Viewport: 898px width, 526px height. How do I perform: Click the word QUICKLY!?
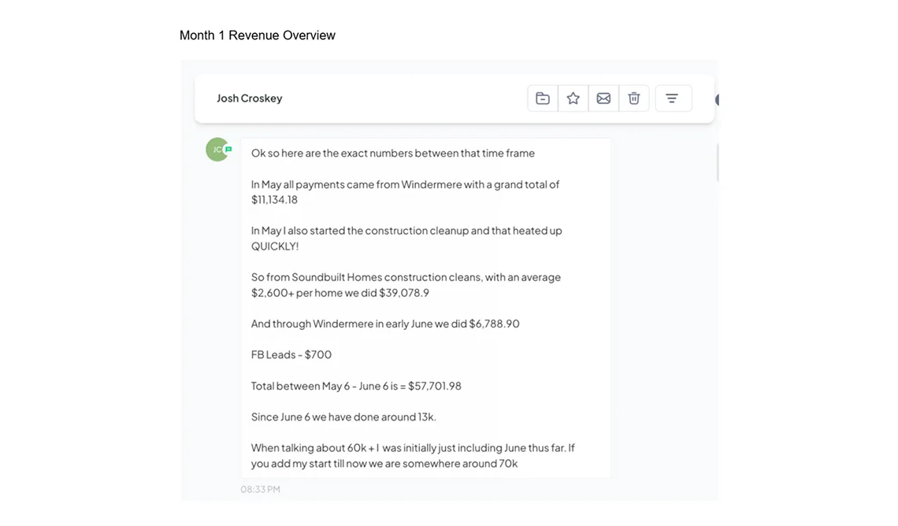point(275,246)
